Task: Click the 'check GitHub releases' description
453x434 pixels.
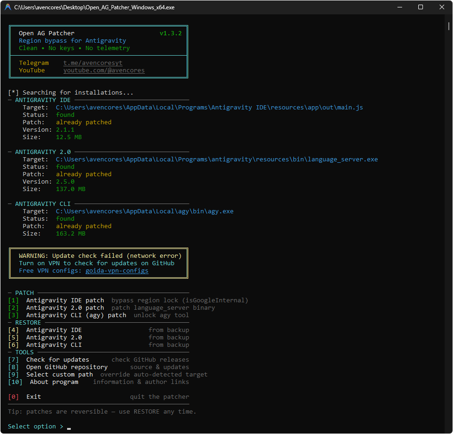Action: pyautogui.click(x=150, y=360)
